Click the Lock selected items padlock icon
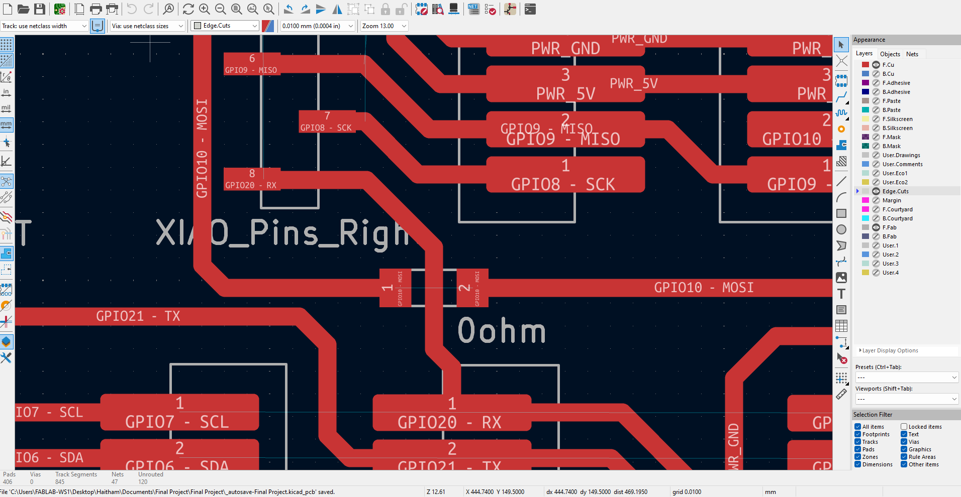The height and width of the screenshot is (497, 961). point(386,9)
